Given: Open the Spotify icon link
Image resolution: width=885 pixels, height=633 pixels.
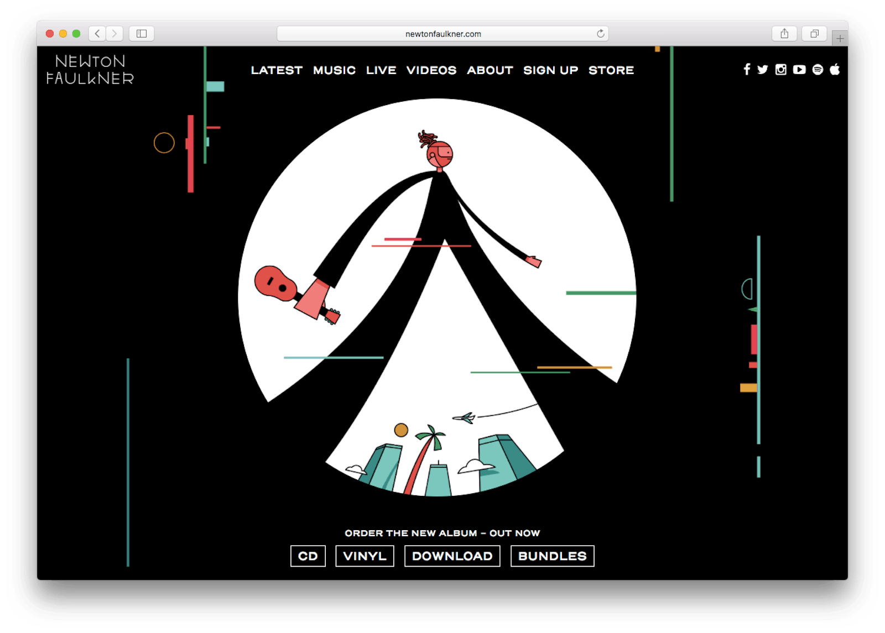Looking at the screenshot, I should [818, 70].
